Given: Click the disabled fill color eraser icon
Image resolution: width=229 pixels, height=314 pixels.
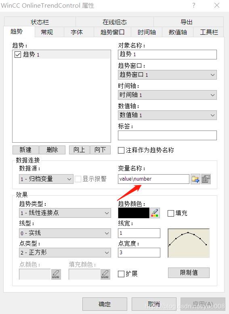Looking at the screenshot, I should (105, 274).
